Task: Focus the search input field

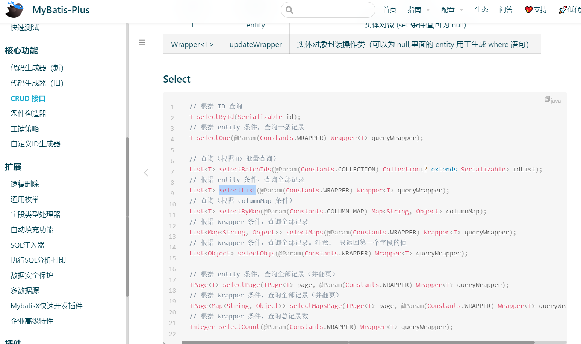Action: tap(328, 10)
